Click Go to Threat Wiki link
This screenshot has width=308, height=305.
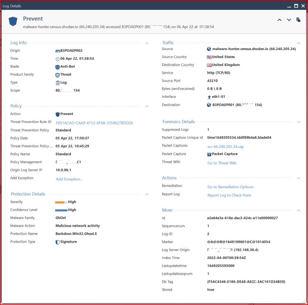tap(222, 163)
